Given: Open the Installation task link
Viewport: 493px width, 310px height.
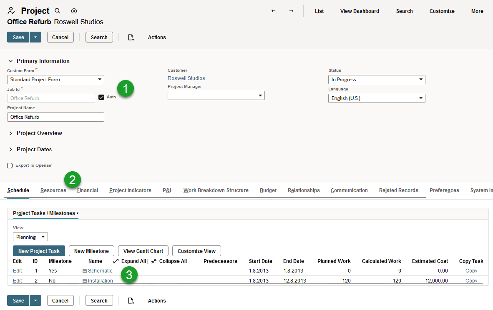Looking at the screenshot, I should click(x=100, y=281).
